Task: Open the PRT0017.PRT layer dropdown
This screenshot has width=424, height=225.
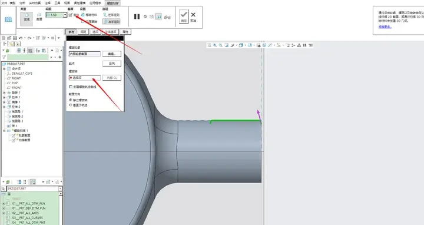Action: (x=60, y=188)
